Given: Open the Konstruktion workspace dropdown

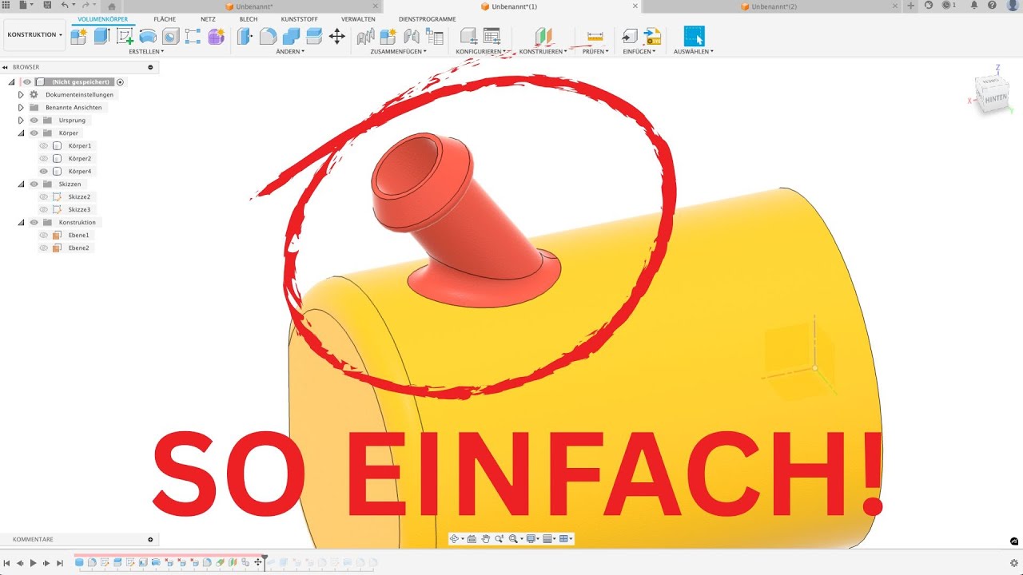Looking at the screenshot, I should (x=34, y=35).
